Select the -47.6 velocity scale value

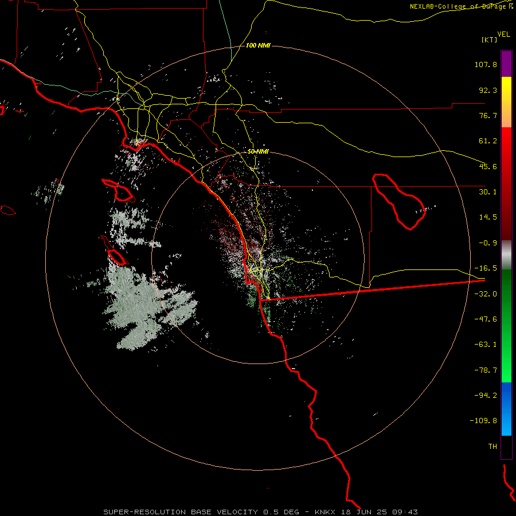486,319
